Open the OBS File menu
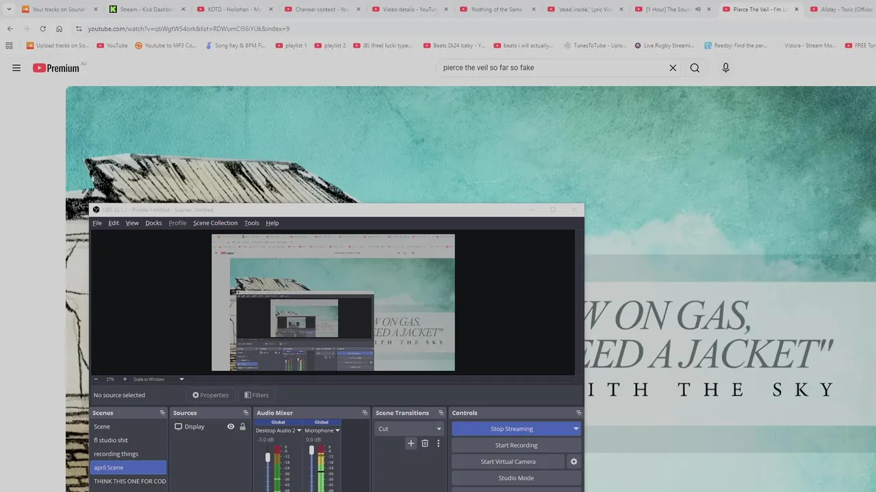Image resolution: width=876 pixels, height=492 pixels. [x=97, y=223]
